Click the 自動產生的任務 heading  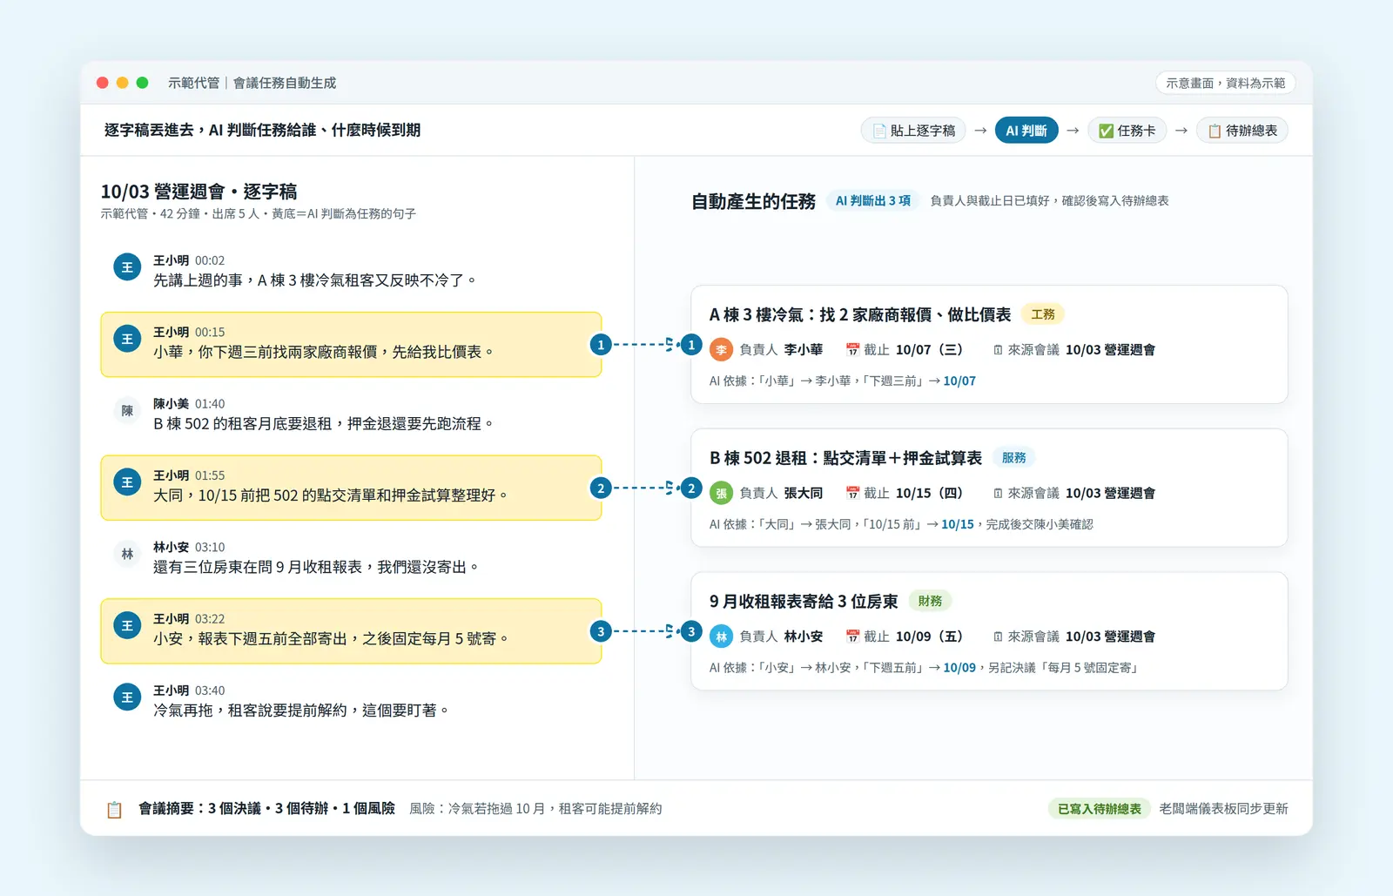[753, 202]
